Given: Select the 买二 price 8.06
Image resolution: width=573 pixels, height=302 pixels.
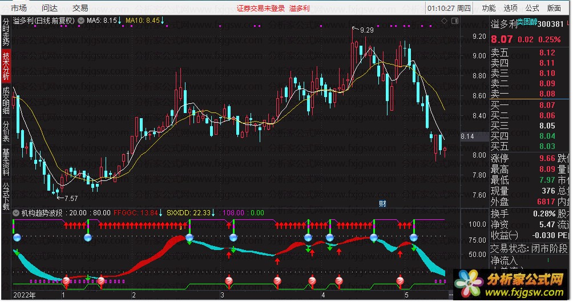Looking at the screenshot, I should click(547, 115).
